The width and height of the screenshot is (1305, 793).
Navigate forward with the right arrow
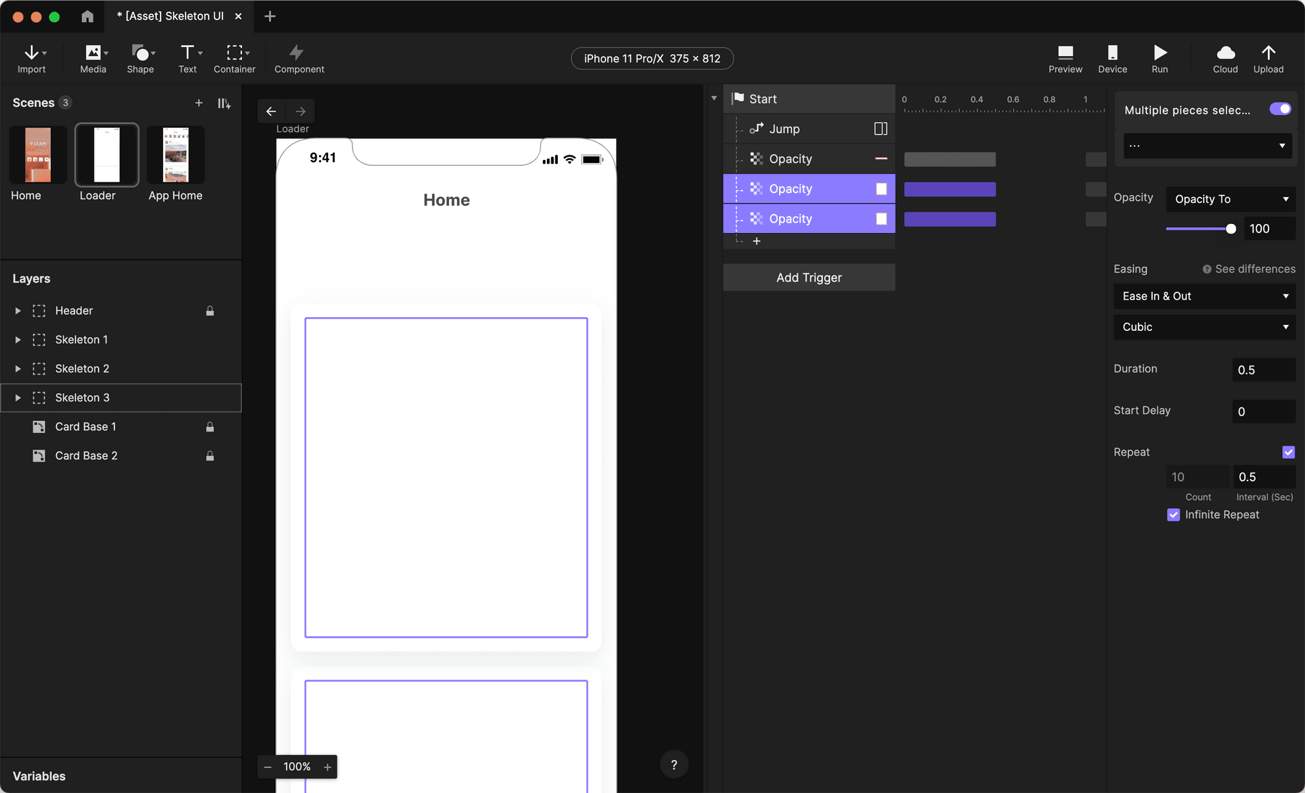[x=300, y=111]
